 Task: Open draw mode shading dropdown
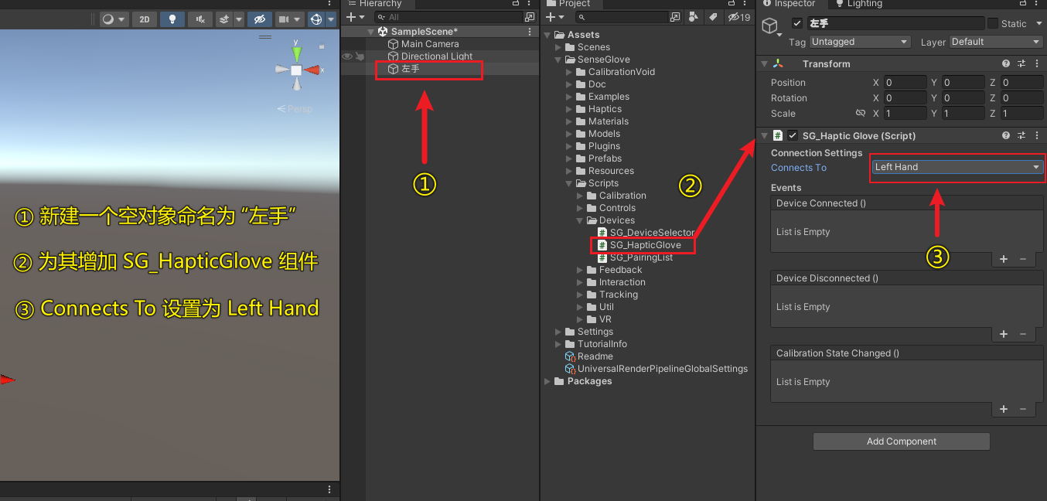(x=114, y=19)
